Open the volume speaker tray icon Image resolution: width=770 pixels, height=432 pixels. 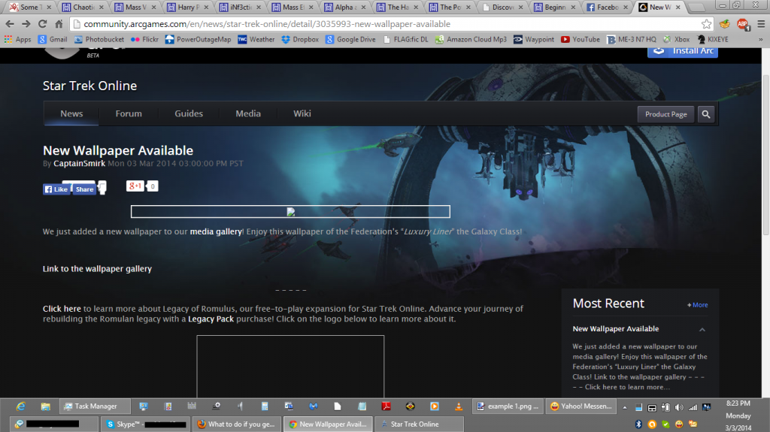click(679, 407)
